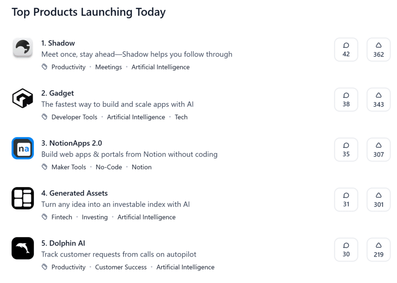View Gadget's 38 comments
Viewport: 397px width, 283px height.
tap(346, 99)
